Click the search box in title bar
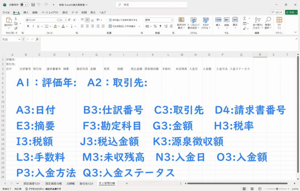This screenshot has width=300, height=191. click(150, 5)
